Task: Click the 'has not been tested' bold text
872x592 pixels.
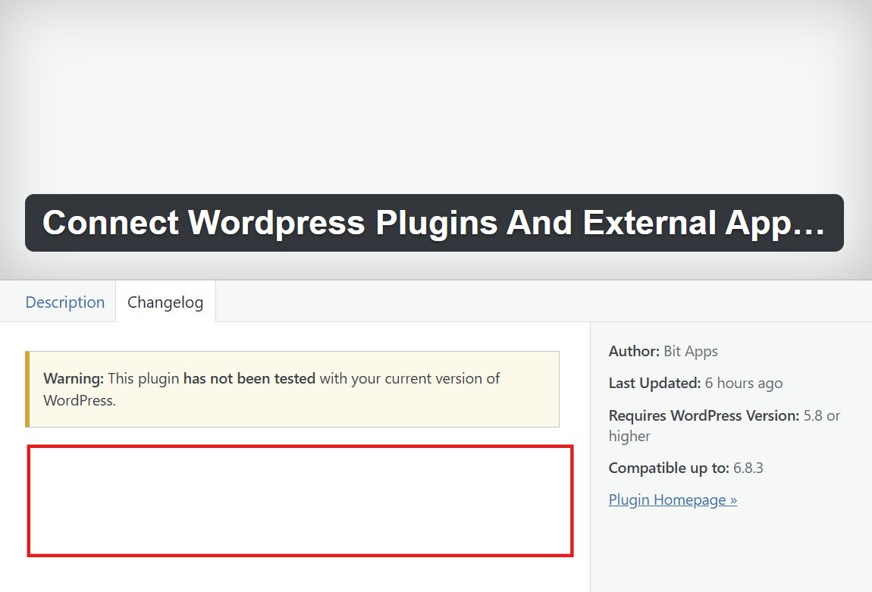Action: click(x=249, y=378)
